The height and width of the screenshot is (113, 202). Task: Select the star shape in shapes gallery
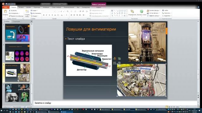[124, 15]
